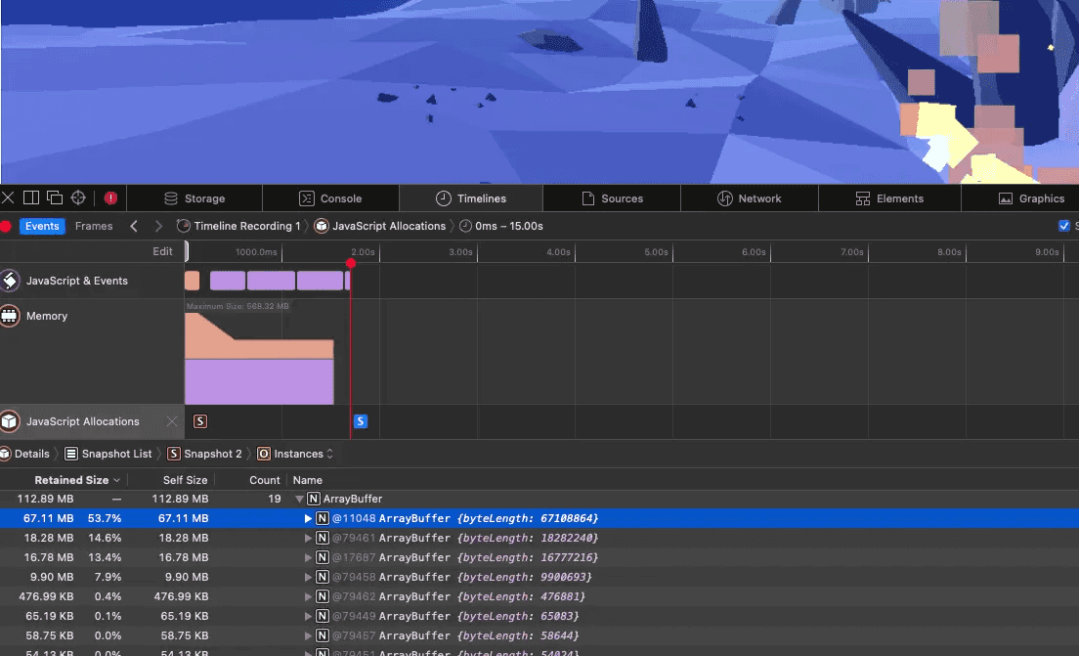This screenshot has height=656, width=1079.
Task: Sort by the Retained Size column header
Action: (71, 480)
